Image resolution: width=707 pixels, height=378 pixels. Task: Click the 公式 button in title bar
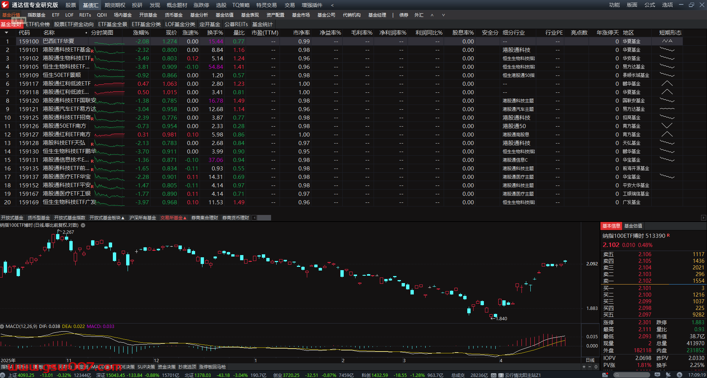[649, 5]
